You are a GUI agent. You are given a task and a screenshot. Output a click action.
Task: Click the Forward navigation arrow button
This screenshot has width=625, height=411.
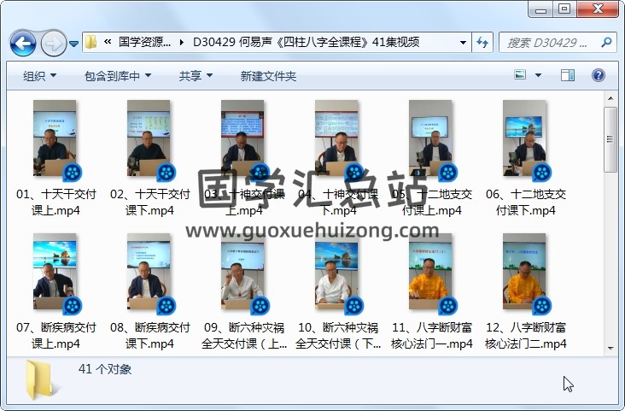point(54,43)
